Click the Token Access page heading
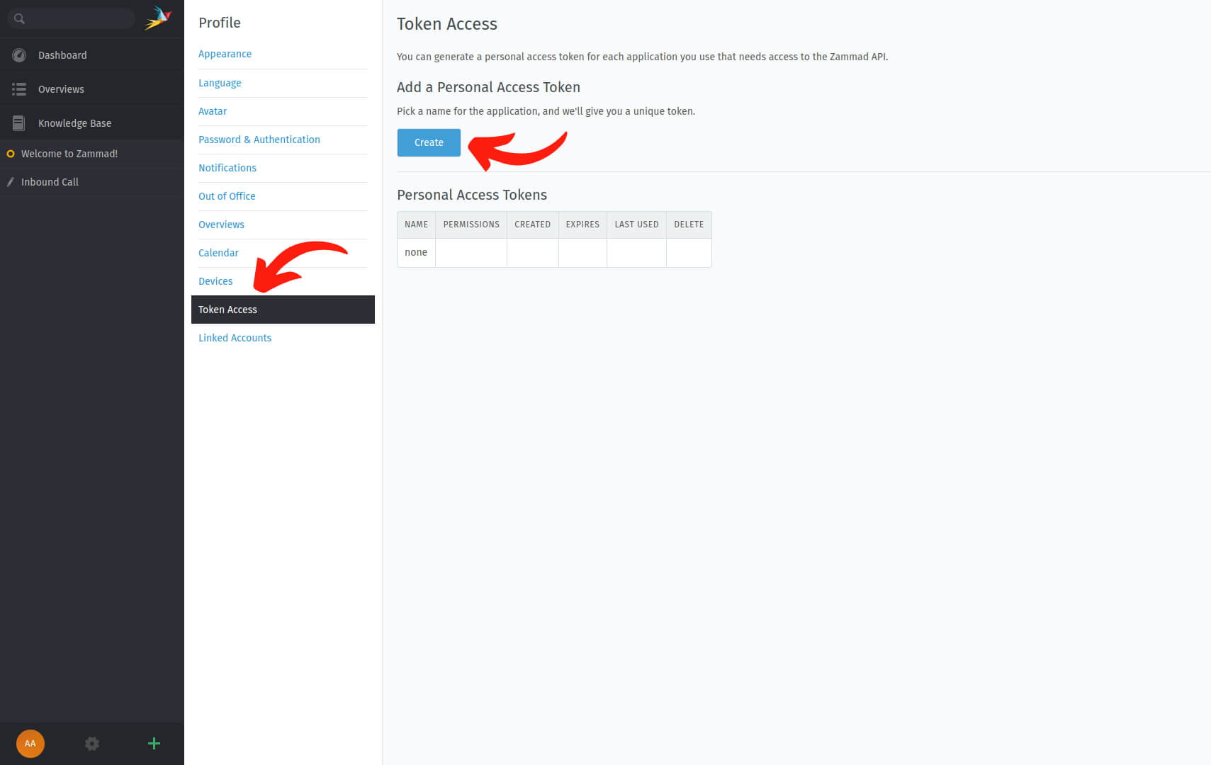The width and height of the screenshot is (1211, 765). pos(447,24)
